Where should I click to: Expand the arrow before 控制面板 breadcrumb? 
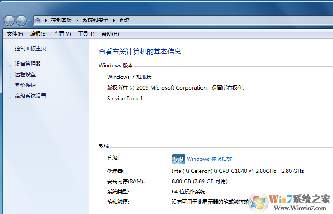tap(46, 20)
